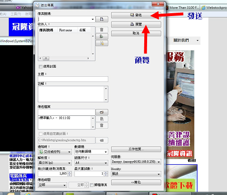Viewport: 227px width, 195px height.
Task: Click the browse icon for custom cover page
Action: pos(102,140)
